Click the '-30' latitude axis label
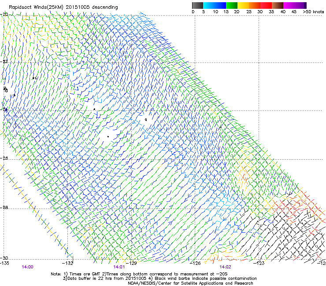Screen dimensions: 326x286 click(x=4, y=258)
